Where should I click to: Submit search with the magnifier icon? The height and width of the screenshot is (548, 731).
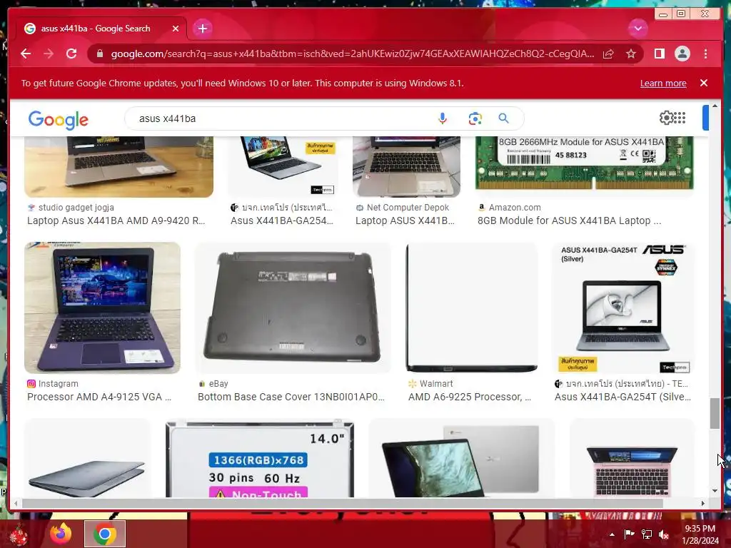pyautogui.click(x=503, y=118)
